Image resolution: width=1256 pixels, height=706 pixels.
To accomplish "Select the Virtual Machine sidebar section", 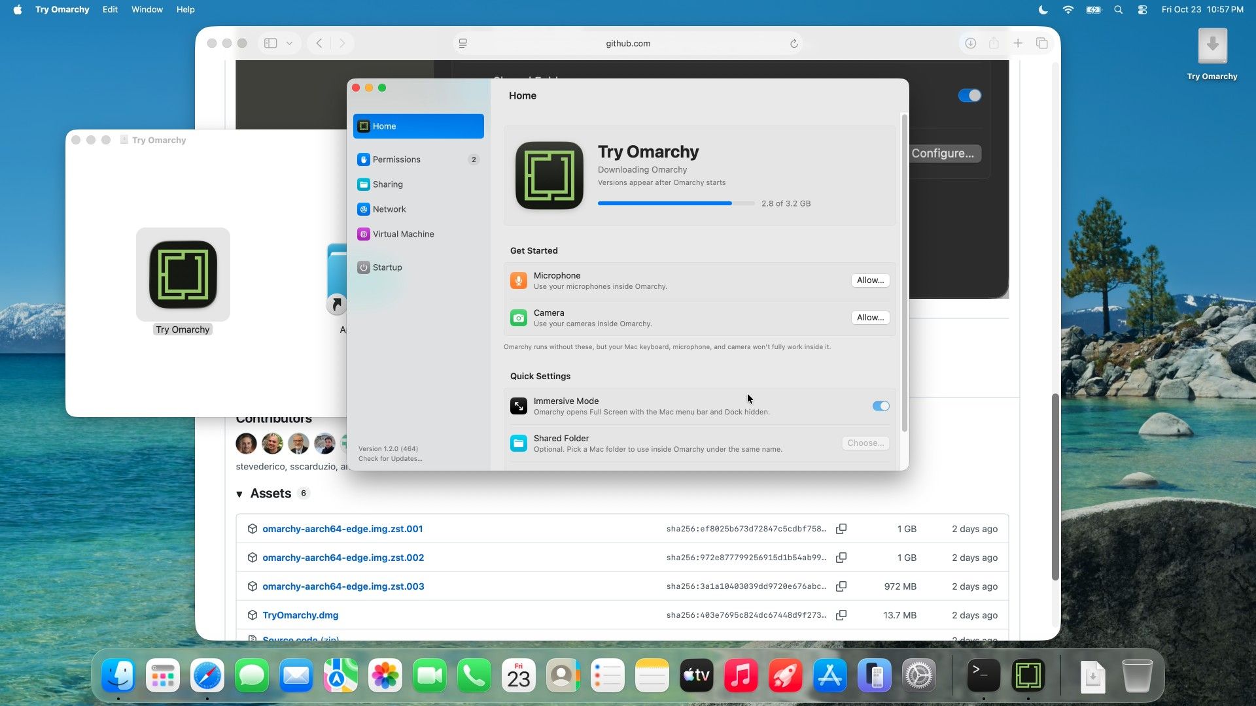I will click(418, 234).
